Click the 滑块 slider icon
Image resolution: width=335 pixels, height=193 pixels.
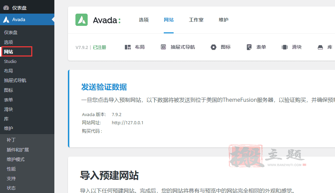point(285,47)
